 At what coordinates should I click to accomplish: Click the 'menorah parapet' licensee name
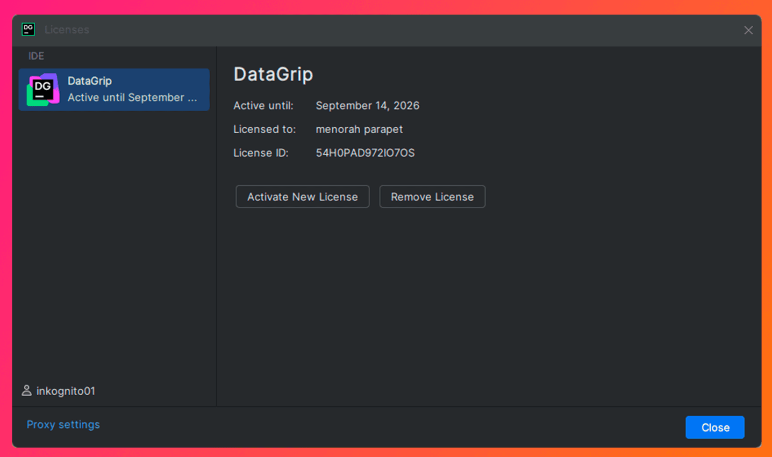tap(359, 129)
